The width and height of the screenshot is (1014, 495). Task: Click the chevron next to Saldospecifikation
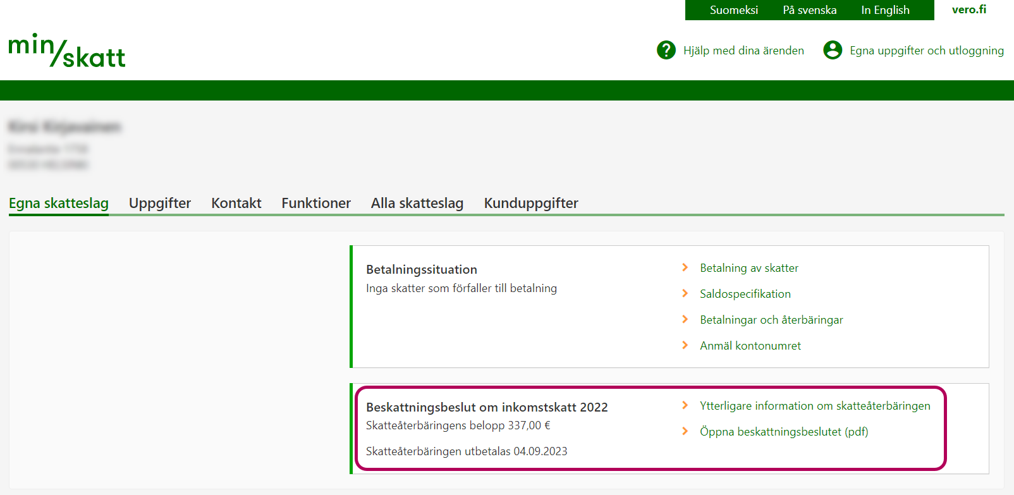(x=685, y=293)
